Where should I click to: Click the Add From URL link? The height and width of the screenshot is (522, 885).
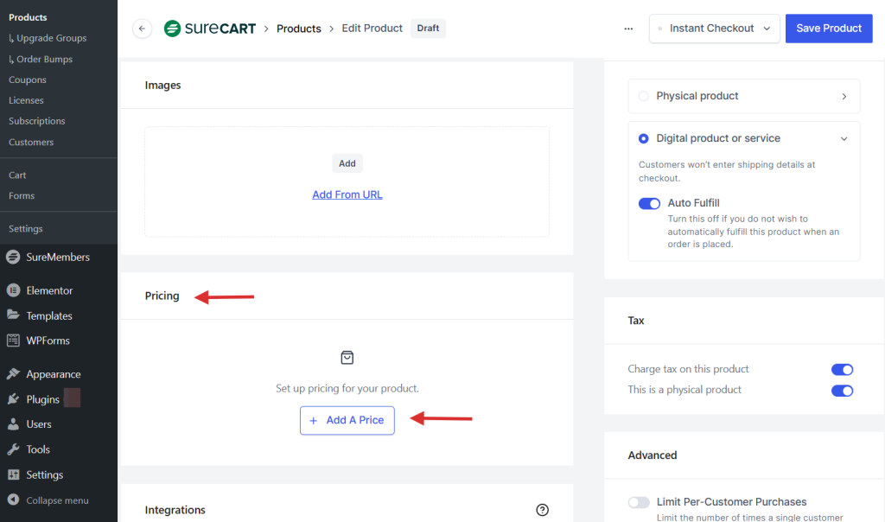coord(347,194)
